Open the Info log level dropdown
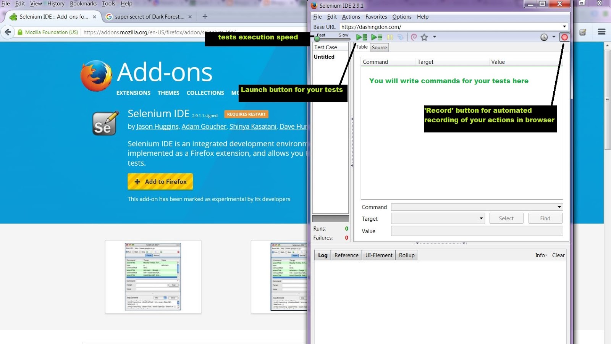This screenshot has width=611, height=344. tap(541, 255)
